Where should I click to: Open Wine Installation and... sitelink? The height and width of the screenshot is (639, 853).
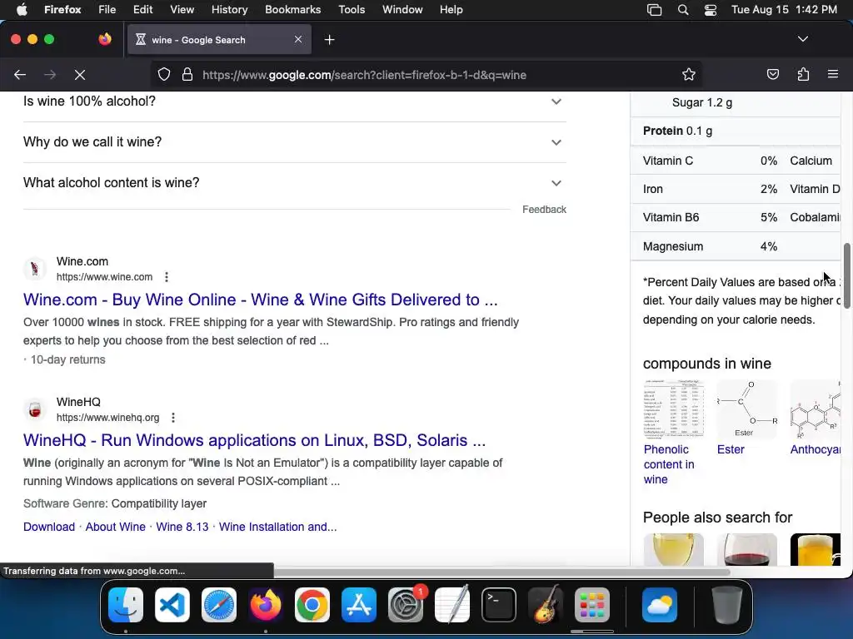277,527
